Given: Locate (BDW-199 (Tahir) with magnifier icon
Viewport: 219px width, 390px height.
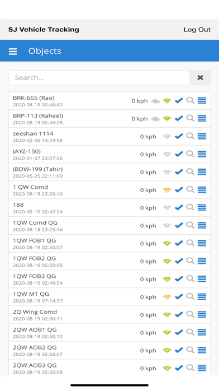Looking at the screenshot, I should tap(191, 171).
